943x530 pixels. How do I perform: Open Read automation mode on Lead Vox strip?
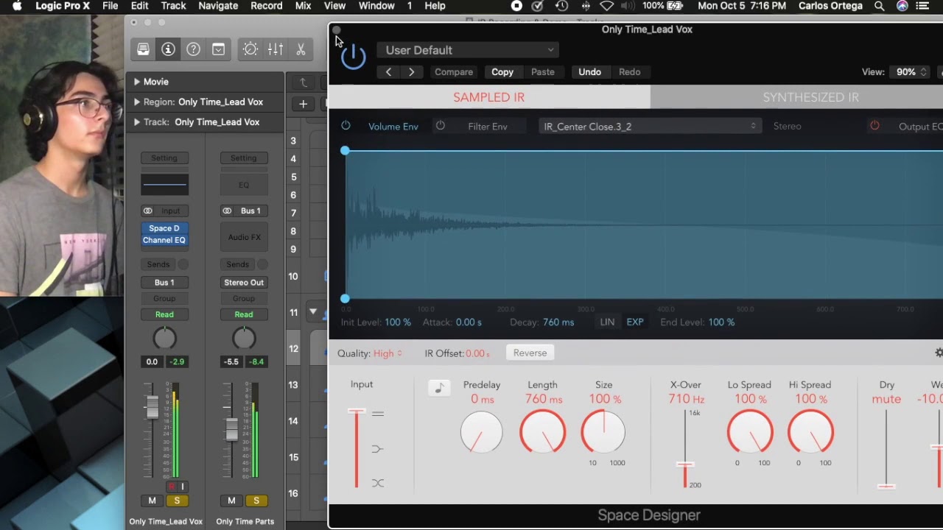164,314
